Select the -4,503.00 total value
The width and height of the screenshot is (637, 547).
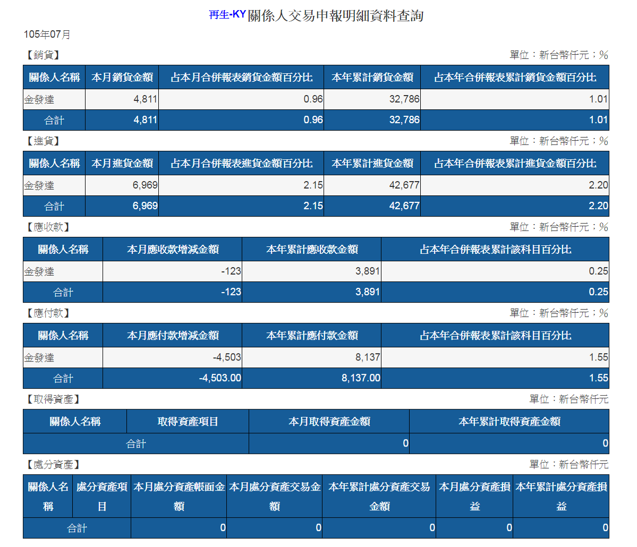click(x=220, y=378)
